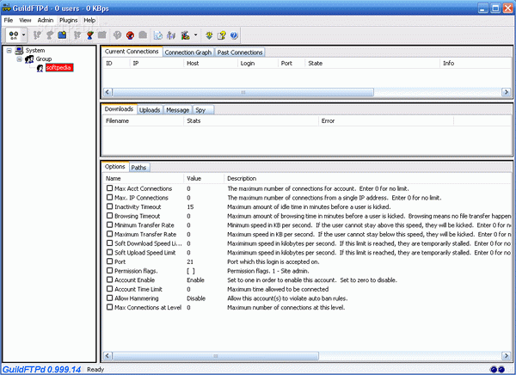Click the grey single-user icon in toolbar
Screen dimensions: 516x375
(50, 35)
